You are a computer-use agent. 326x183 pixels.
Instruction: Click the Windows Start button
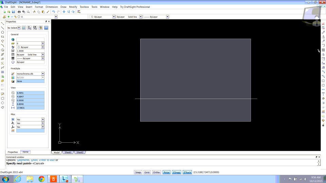click(6, 179)
